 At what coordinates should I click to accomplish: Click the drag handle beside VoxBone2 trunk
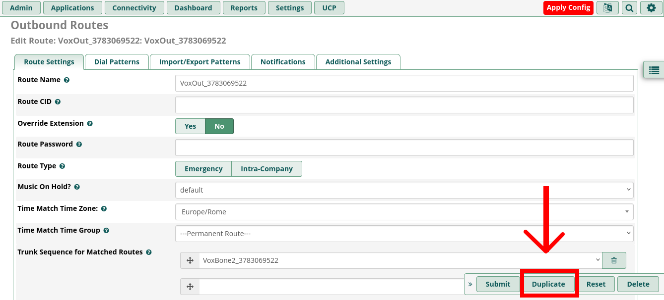click(x=190, y=260)
